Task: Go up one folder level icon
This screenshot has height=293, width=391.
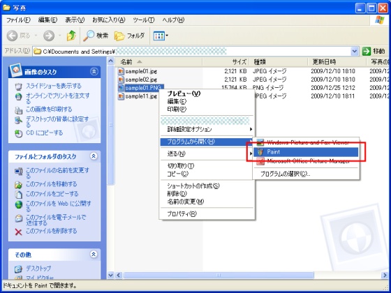Action: pos(71,36)
